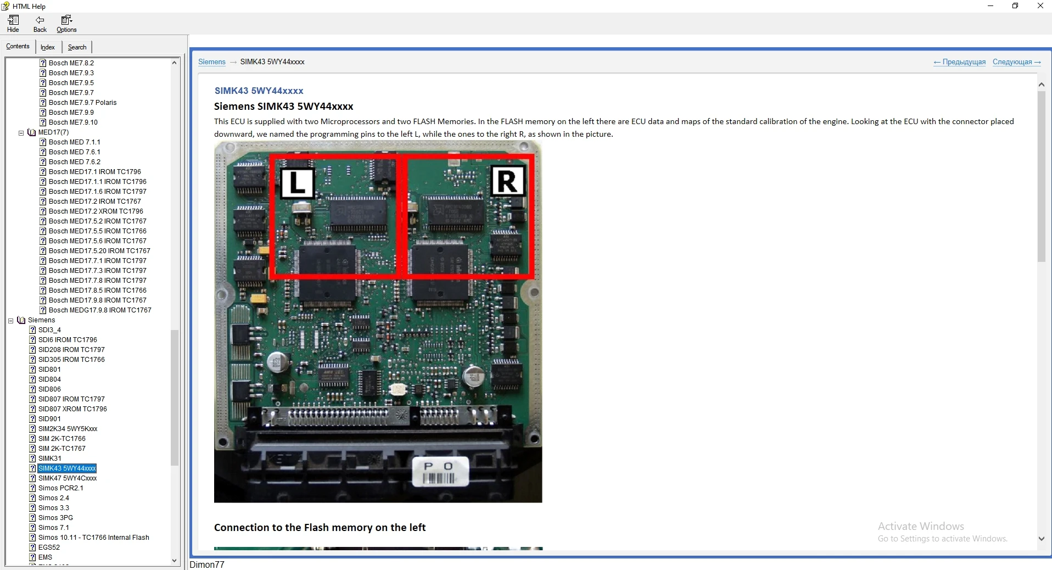The height and width of the screenshot is (570, 1052).
Task: Open SIM2K34 5WY5Kxxx topic
Action: point(68,429)
